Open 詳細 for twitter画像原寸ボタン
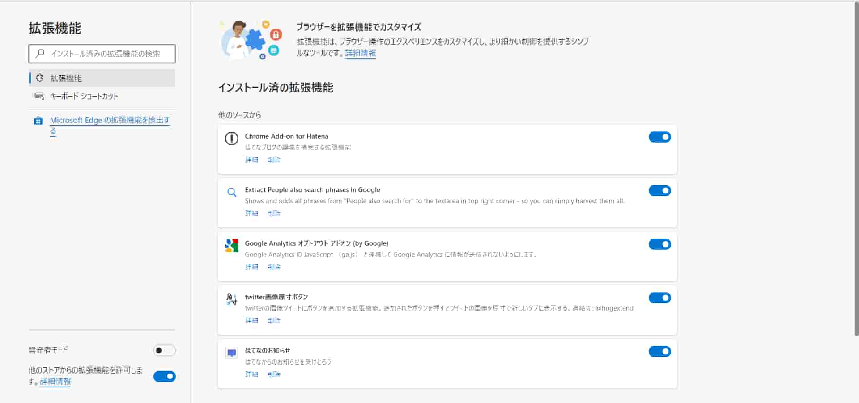This screenshot has width=859, height=403. pyautogui.click(x=251, y=320)
